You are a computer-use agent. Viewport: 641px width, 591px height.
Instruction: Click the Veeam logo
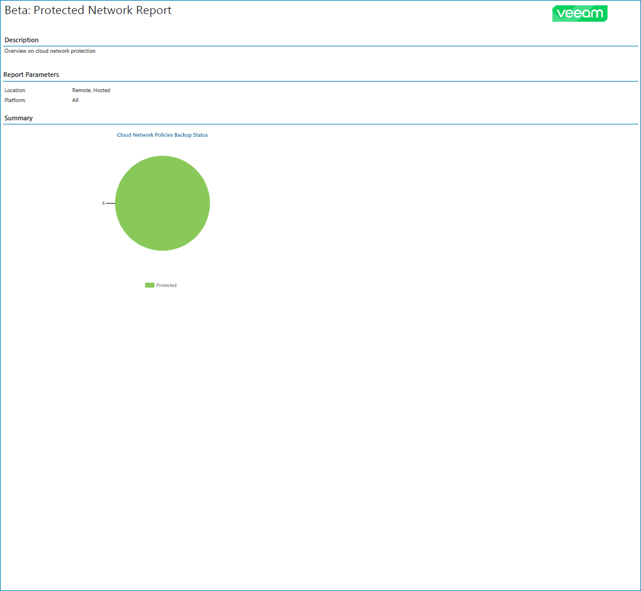point(580,13)
